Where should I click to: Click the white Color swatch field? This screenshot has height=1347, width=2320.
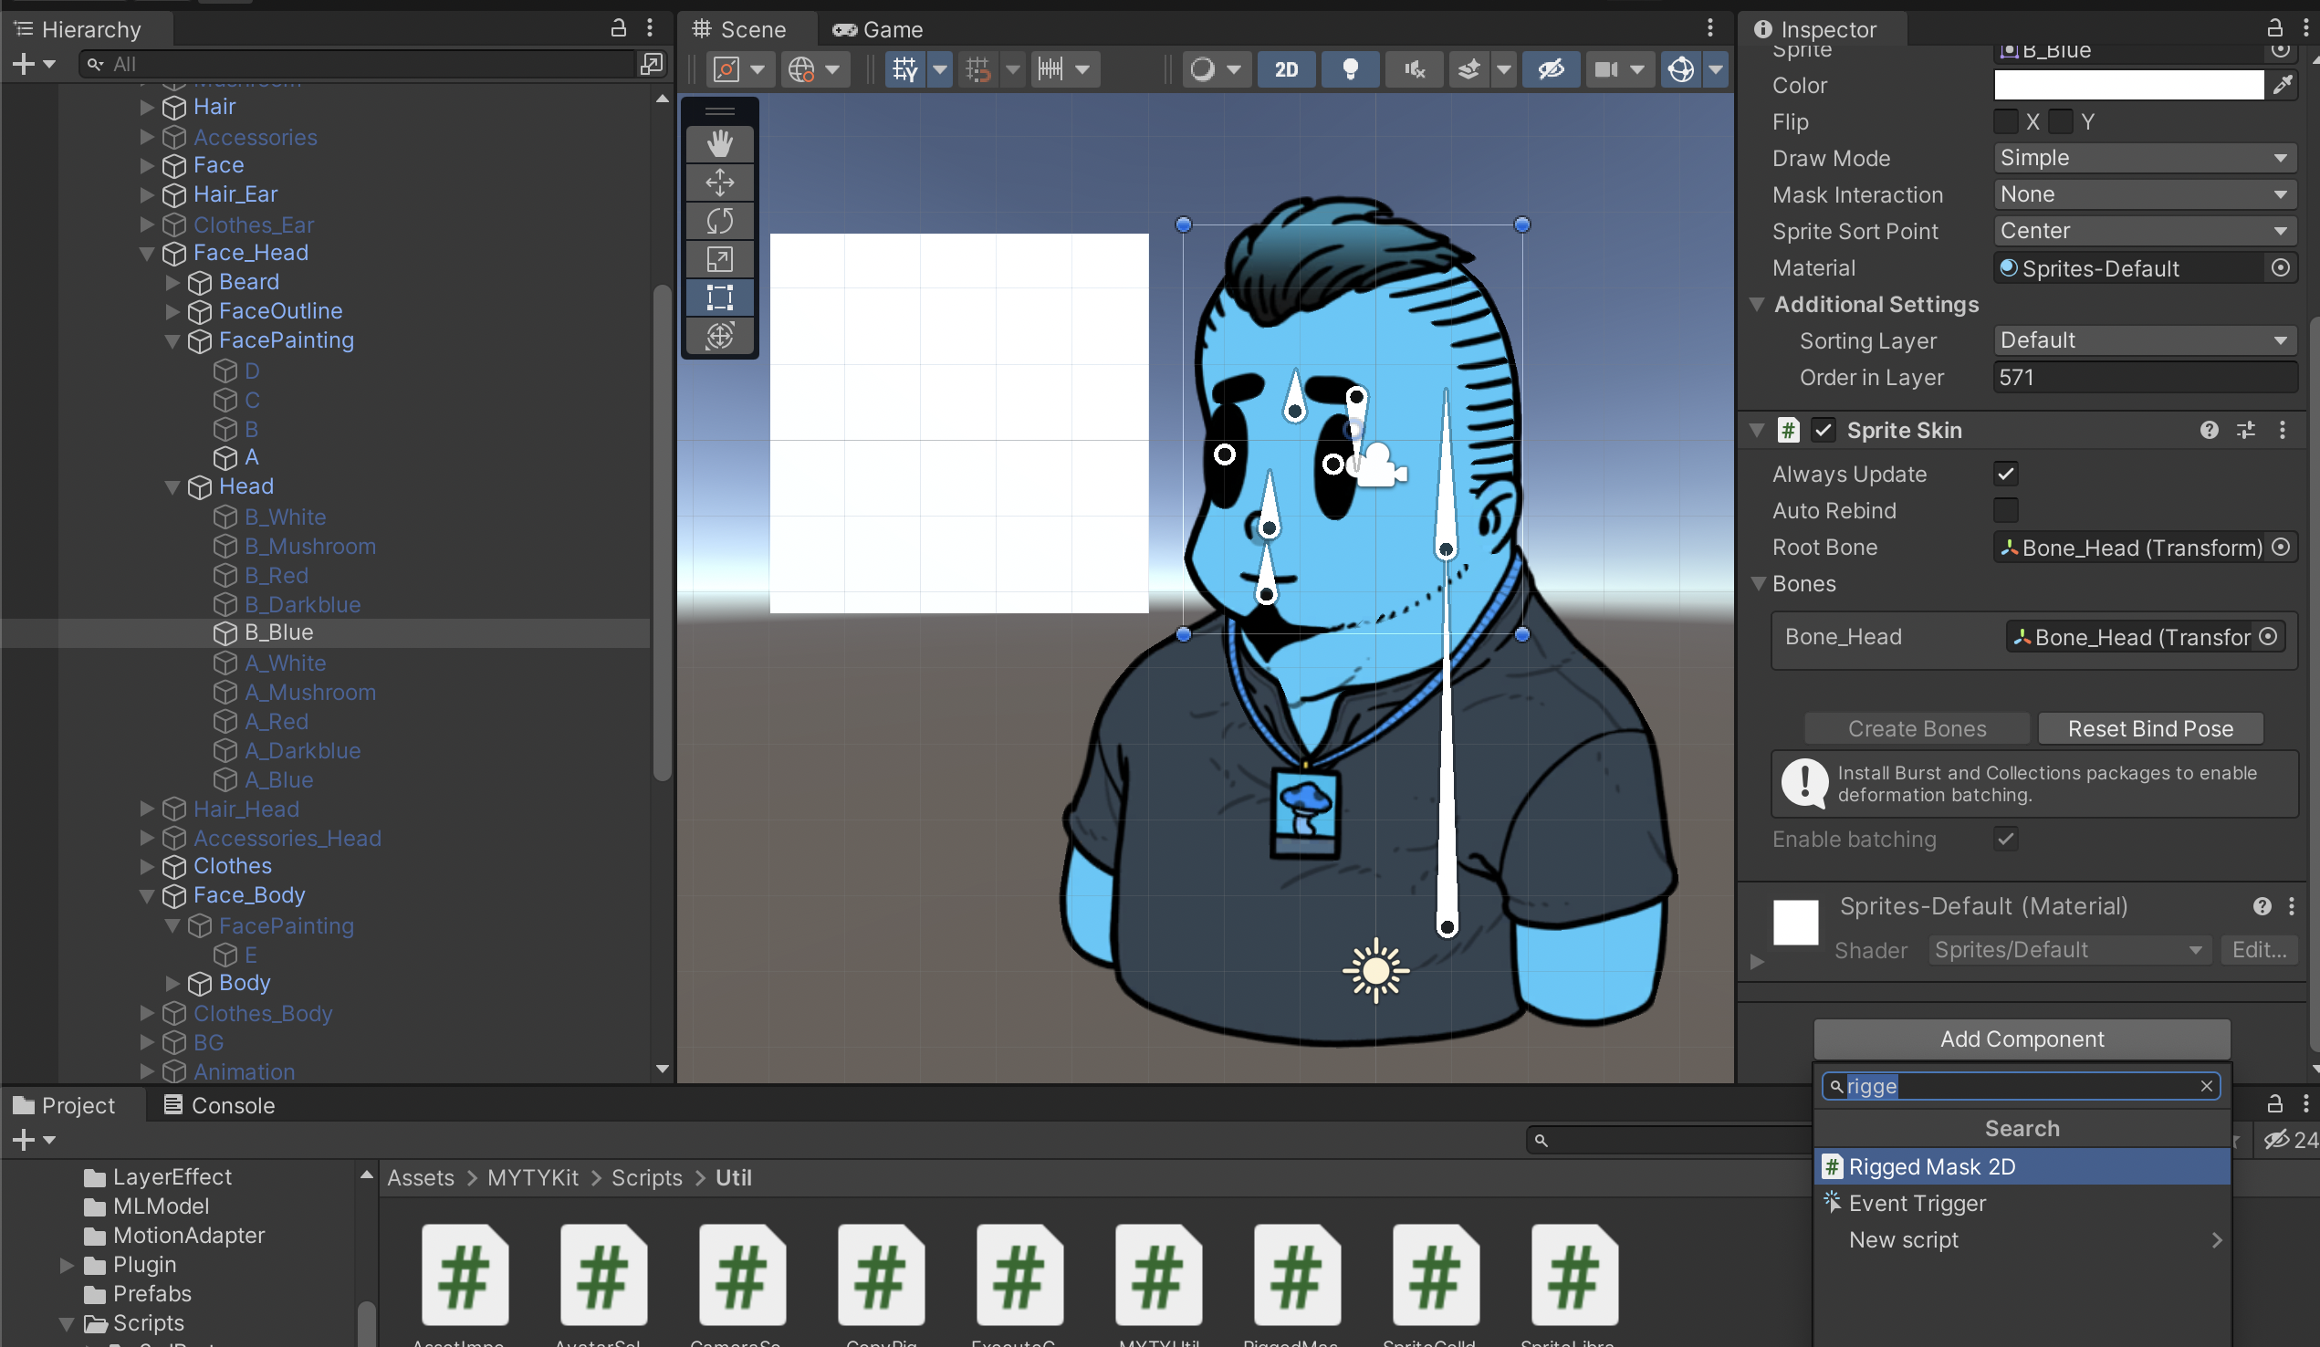click(x=2127, y=86)
